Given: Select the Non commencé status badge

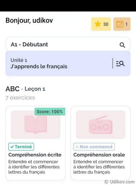Looking at the screenshot, I should 94,147.
